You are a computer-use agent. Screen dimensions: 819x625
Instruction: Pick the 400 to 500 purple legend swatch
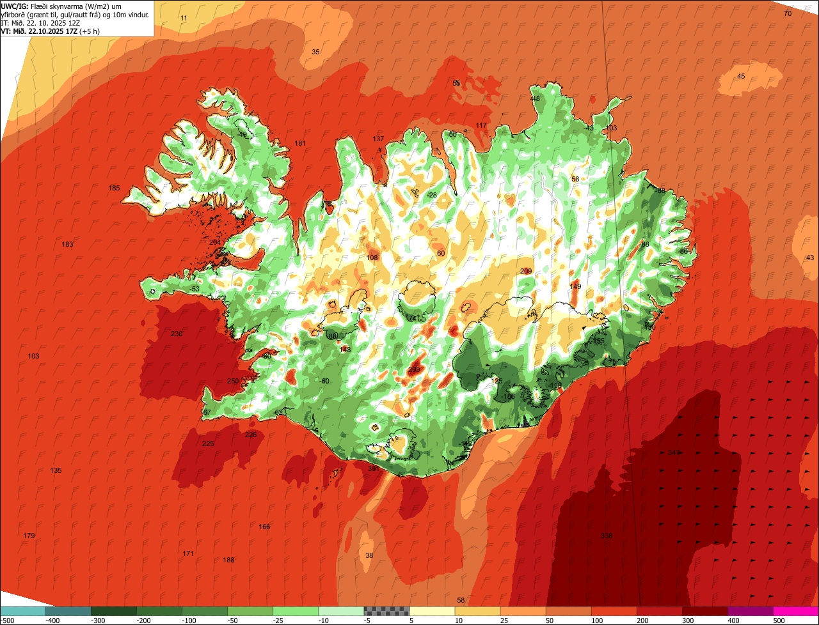coord(750,611)
